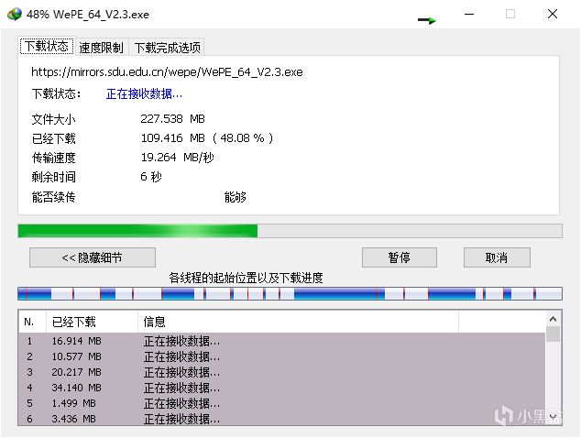The height and width of the screenshot is (438, 581).
Task: Pause the download with 暂停
Action: (x=399, y=257)
